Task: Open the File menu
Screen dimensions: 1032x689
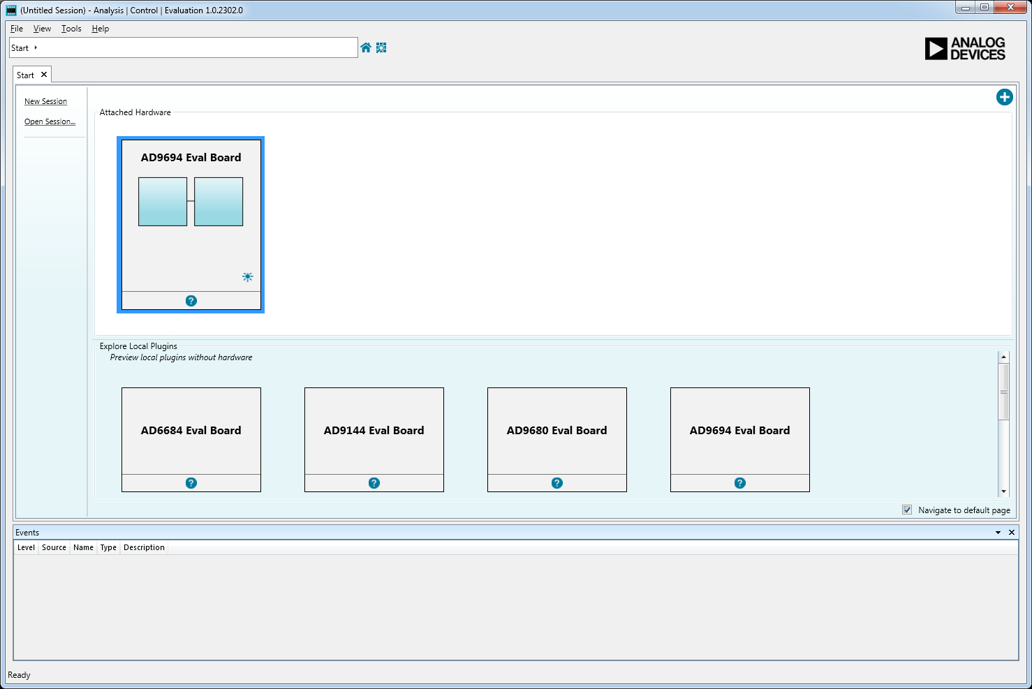Action: [17, 29]
